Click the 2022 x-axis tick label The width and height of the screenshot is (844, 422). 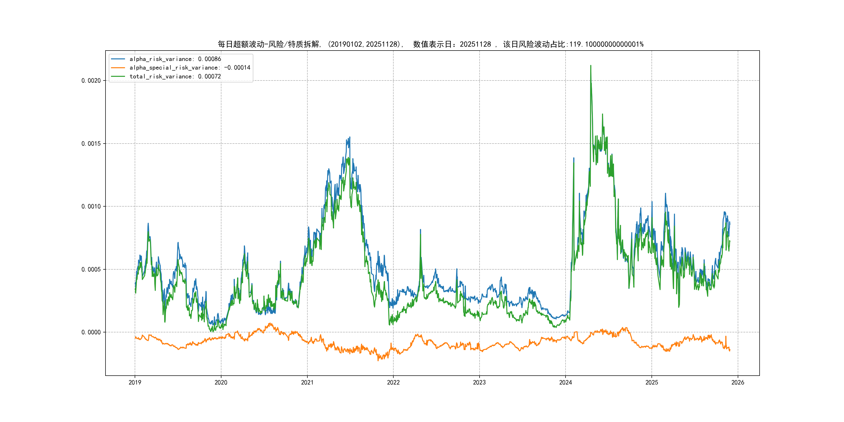393,382
